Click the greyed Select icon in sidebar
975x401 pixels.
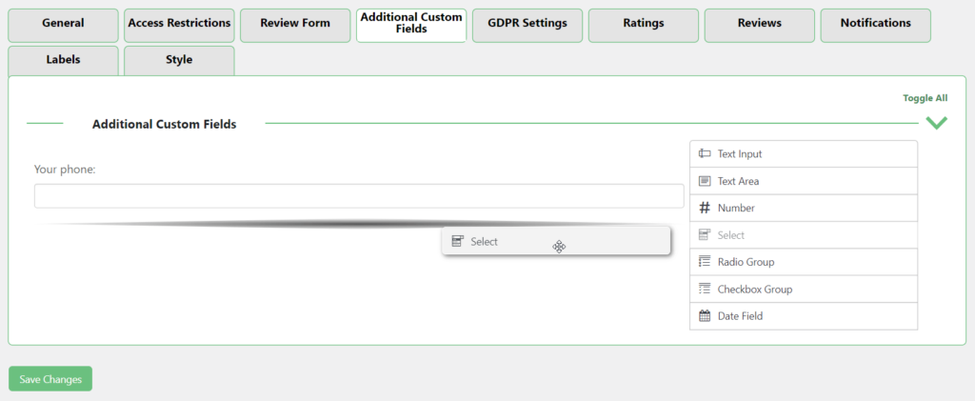(x=705, y=235)
